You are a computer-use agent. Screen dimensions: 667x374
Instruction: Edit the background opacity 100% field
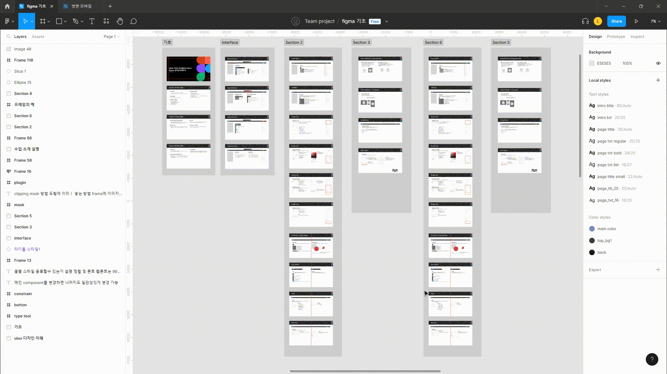click(x=627, y=63)
